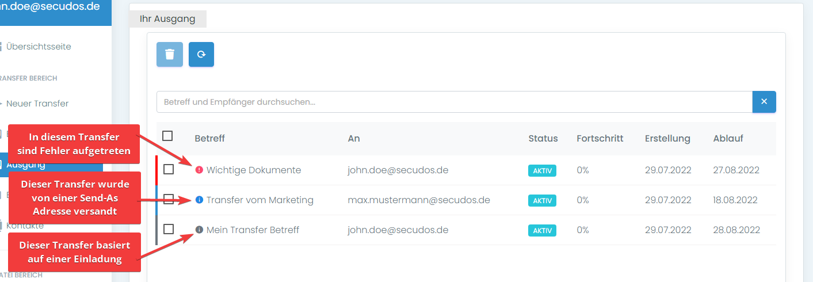813x282 pixels.
Task: Click blue info icon beside Transfer vom Marketing
Action: tap(199, 200)
